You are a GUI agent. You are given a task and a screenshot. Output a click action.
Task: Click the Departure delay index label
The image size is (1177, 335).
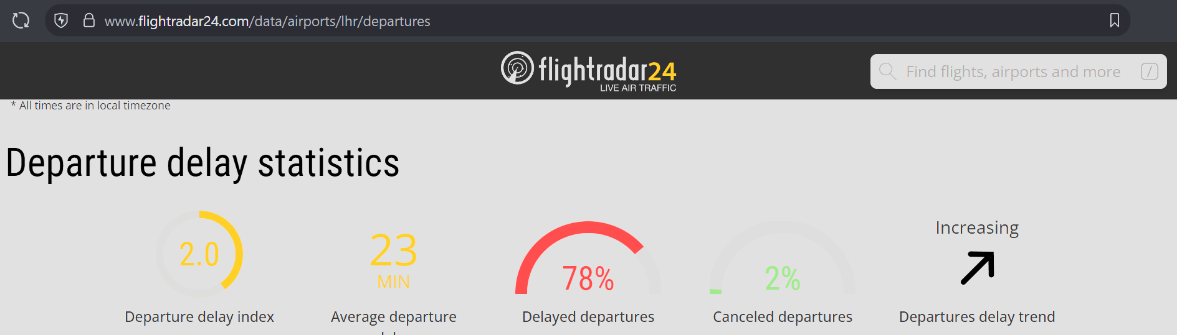click(199, 317)
